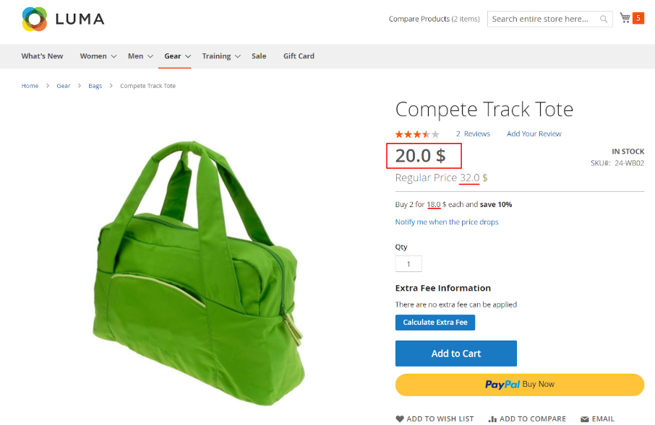Expand the Women menu chevron
Image resolution: width=655 pixels, height=425 pixels.
[x=114, y=56]
